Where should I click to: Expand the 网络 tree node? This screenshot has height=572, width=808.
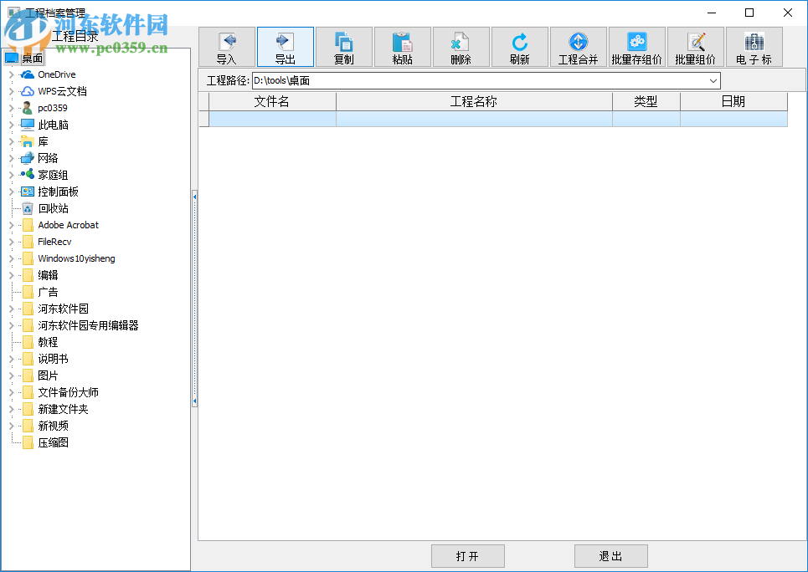12,157
